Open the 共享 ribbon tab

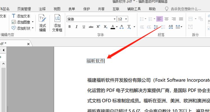coord(101,9)
